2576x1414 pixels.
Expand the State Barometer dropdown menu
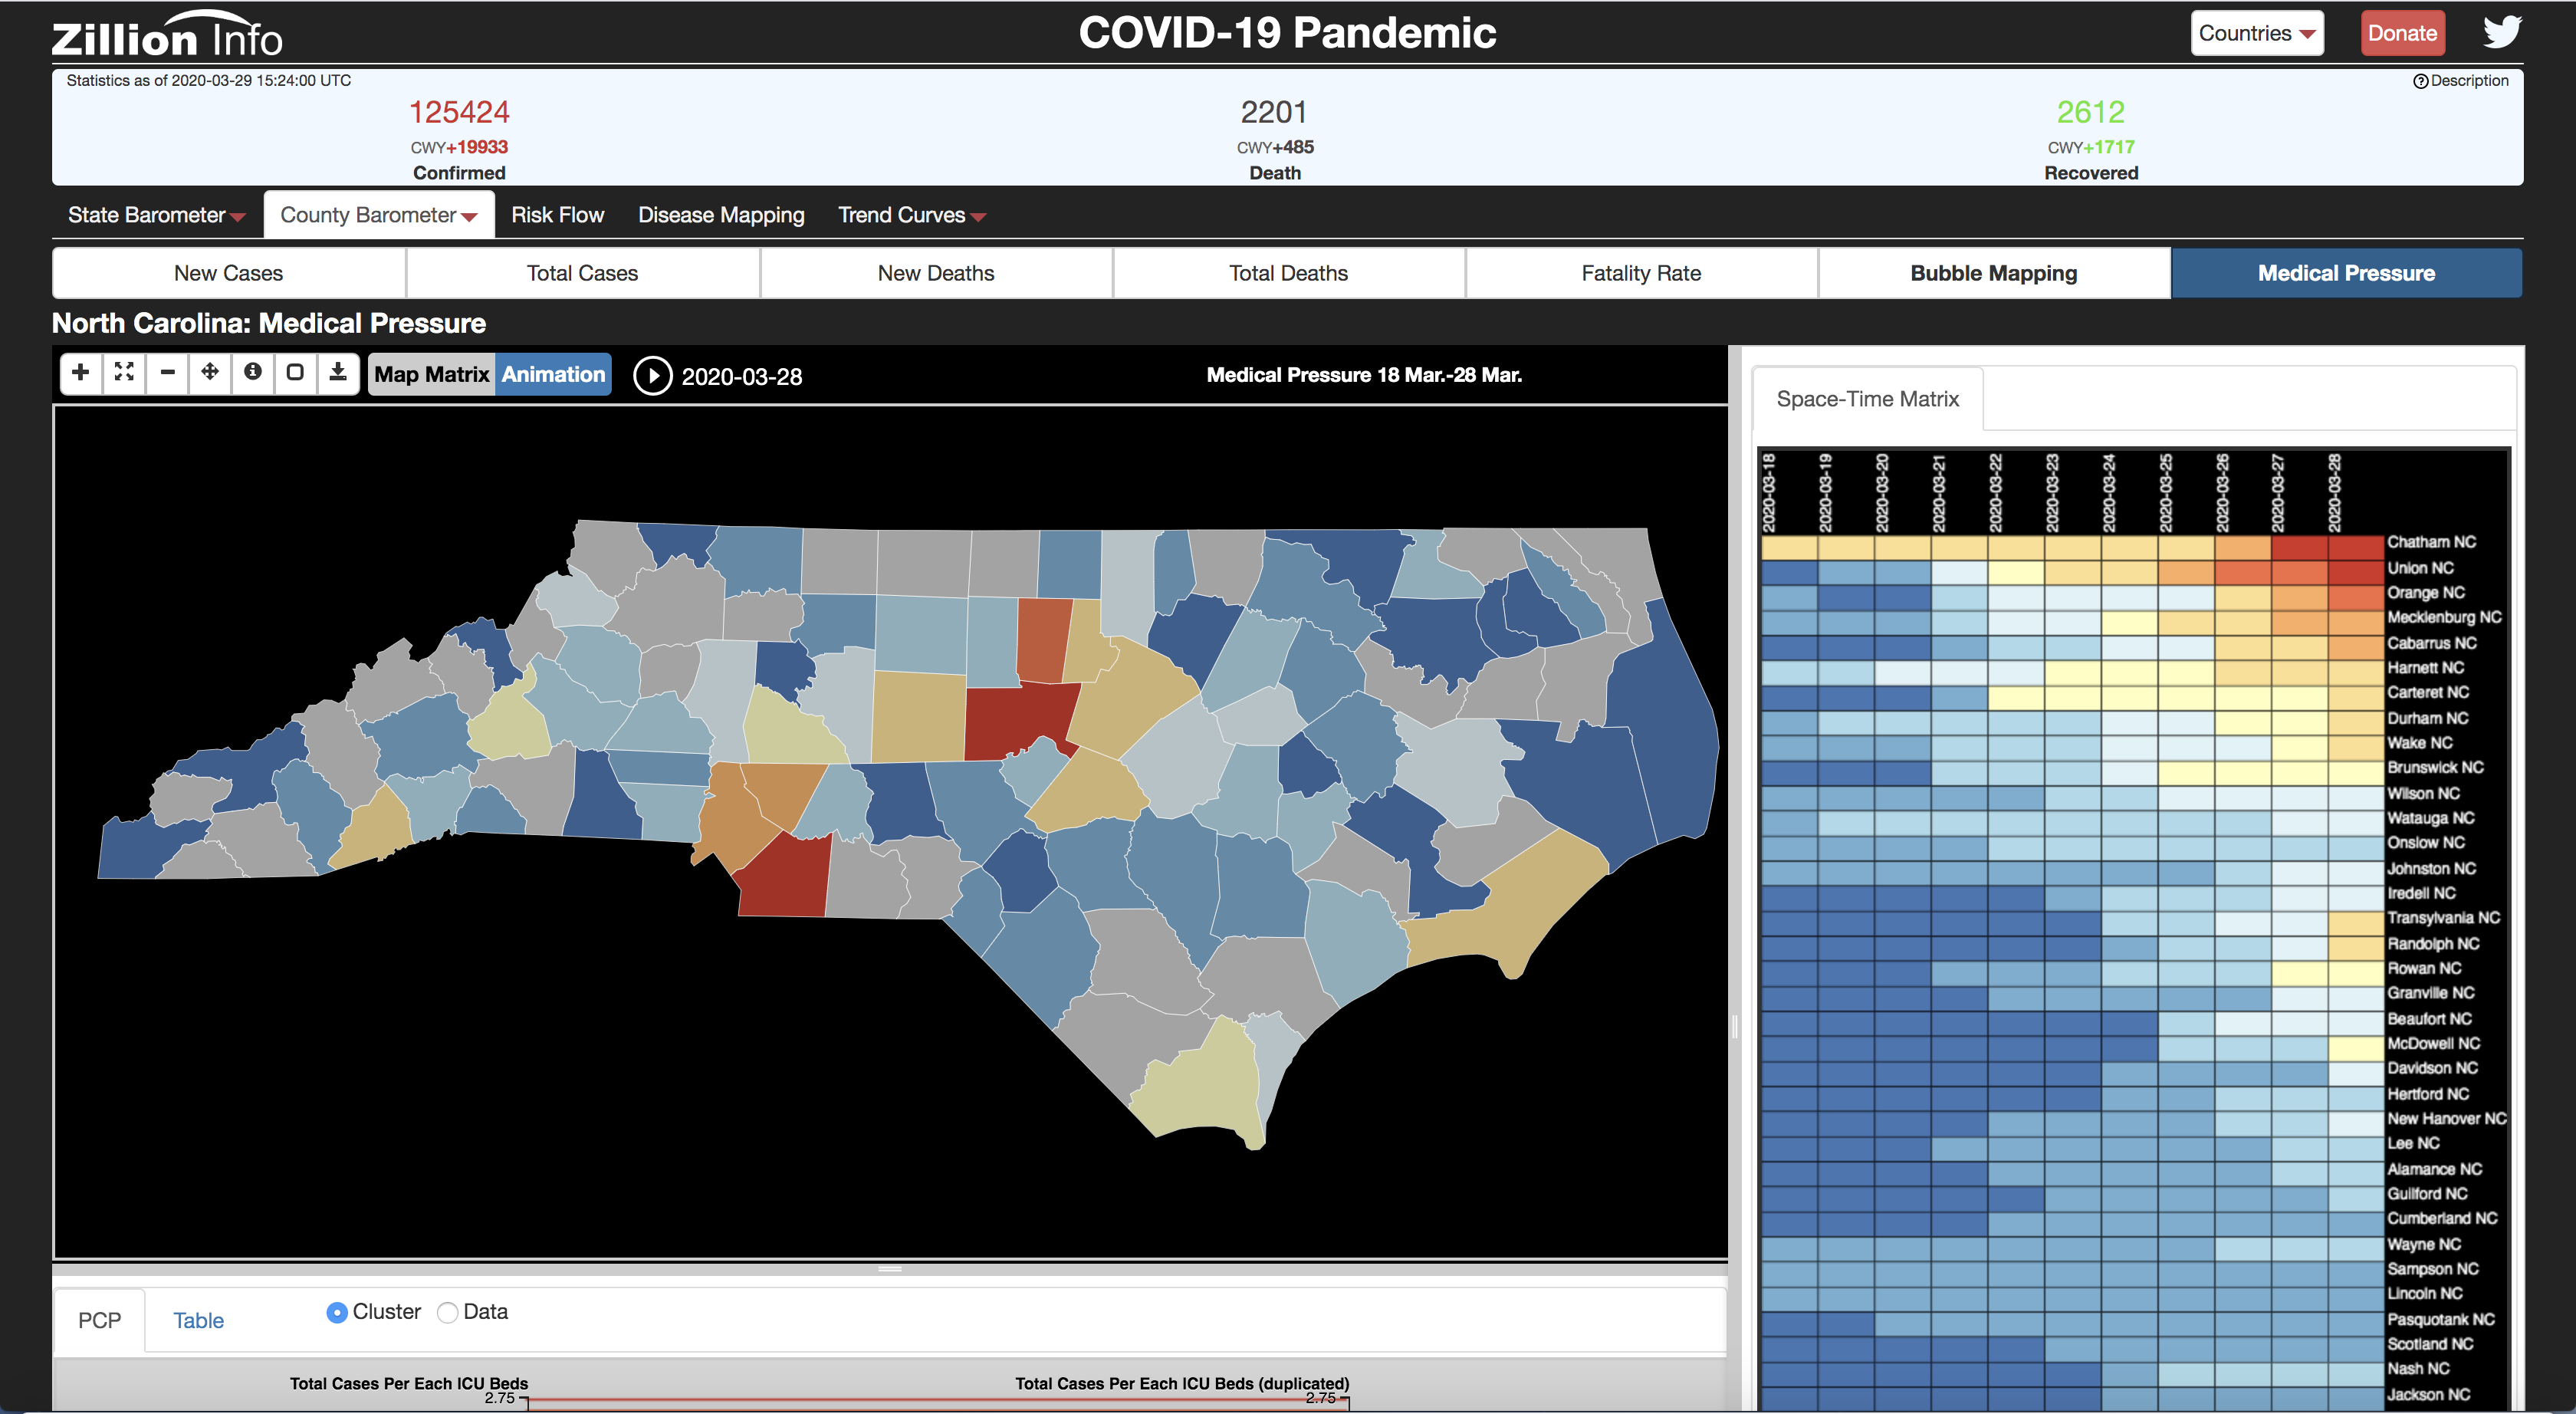156,215
